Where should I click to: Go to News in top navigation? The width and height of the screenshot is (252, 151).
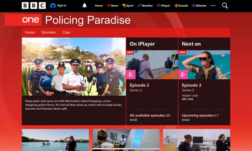click(x=112, y=6)
